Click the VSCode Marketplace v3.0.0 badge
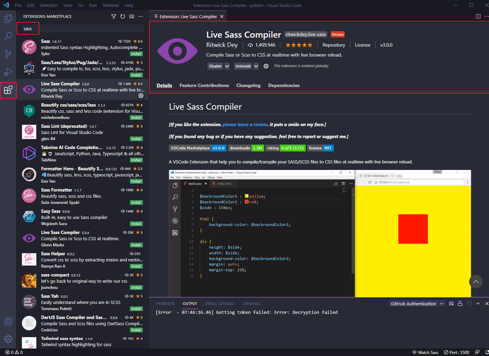The image size is (489, 356). click(198, 148)
